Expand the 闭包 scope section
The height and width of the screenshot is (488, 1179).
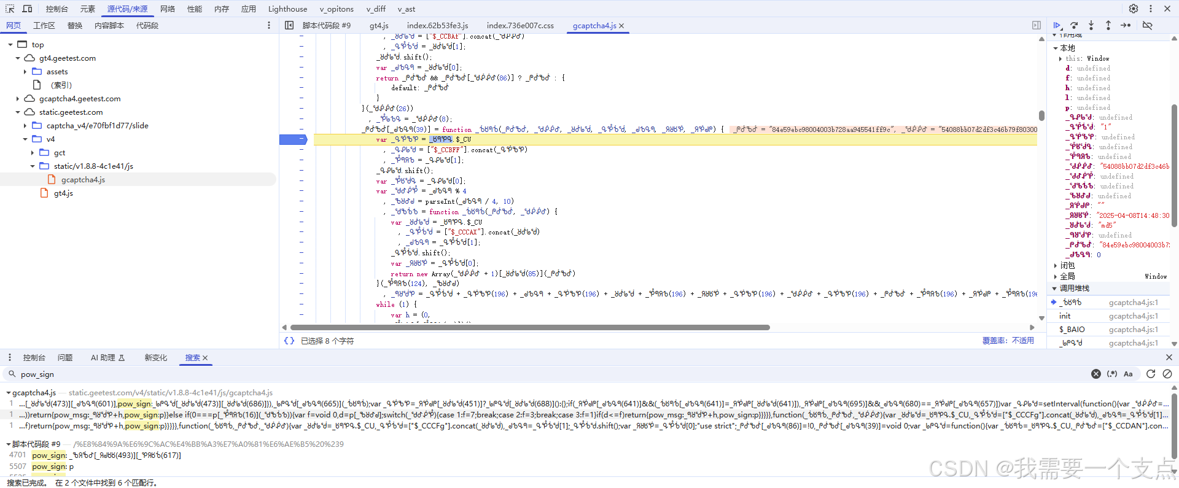pos(1056,266)
